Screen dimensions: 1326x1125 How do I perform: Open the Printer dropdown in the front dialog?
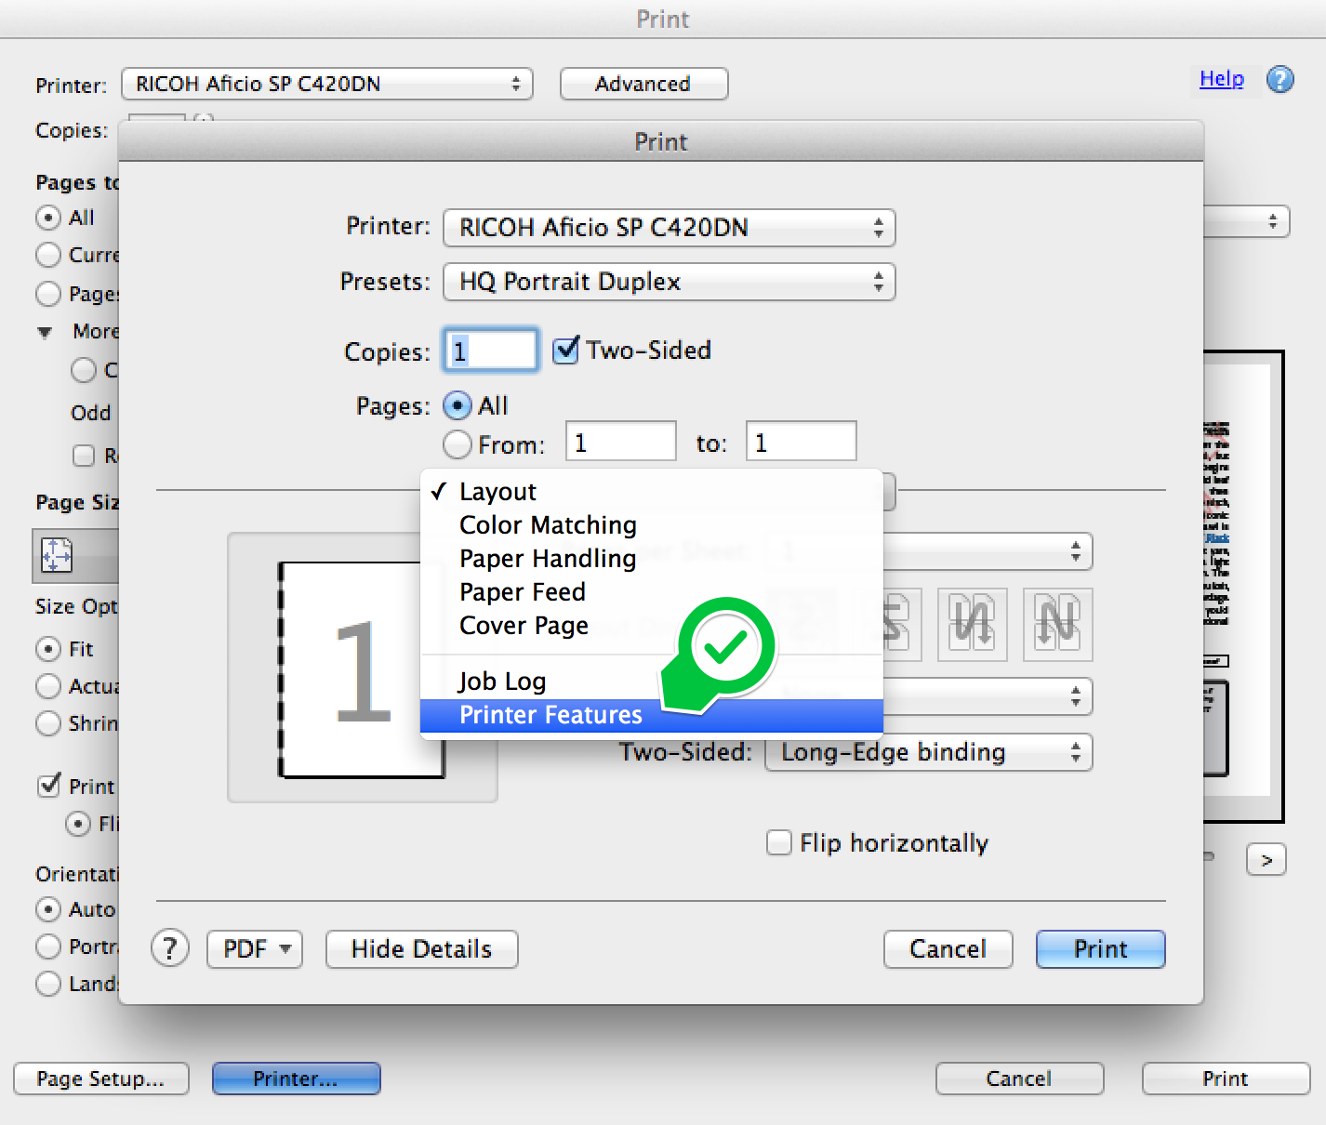670,228
